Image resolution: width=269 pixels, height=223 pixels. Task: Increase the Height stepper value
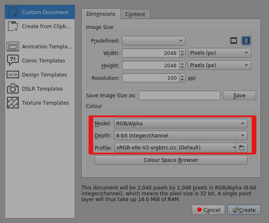click(182, 63)
